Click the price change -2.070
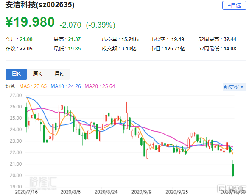This screenshot has width=249, height=196. coord(70,25)
